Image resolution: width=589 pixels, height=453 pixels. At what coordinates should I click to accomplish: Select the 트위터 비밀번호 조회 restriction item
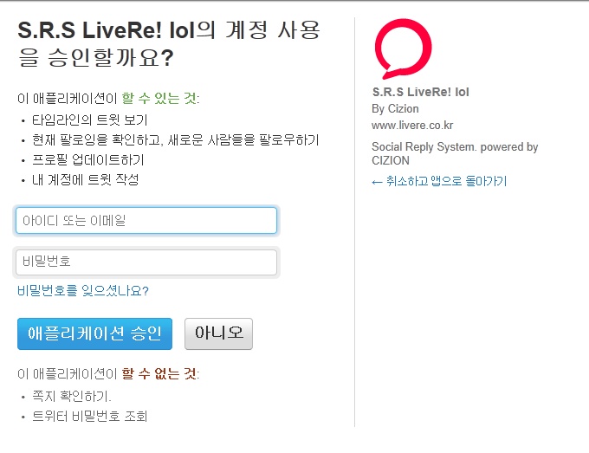point(90,417)
